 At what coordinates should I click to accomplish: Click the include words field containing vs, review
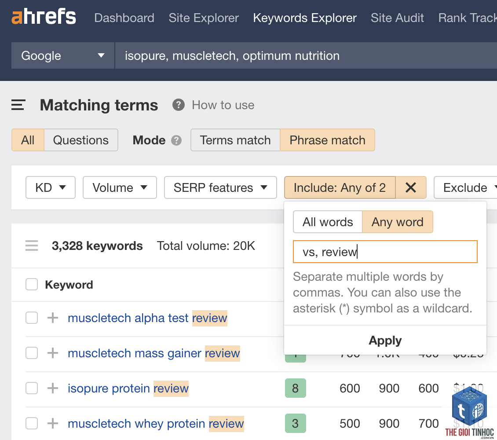[385, 252]
